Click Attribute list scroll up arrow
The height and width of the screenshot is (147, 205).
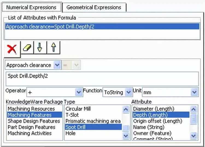(194, 109)
